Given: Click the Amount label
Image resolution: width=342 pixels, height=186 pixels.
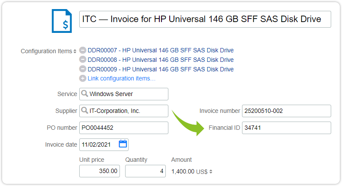Looking at the screenshot, I should (x=181, y=160).
